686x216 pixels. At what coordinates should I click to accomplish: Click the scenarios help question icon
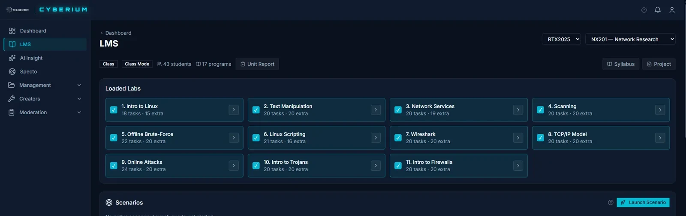[611, 203]
